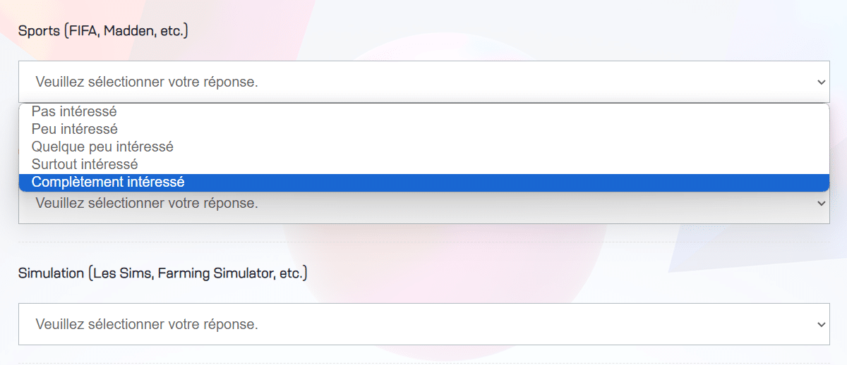Click the chevron of the partly covered dropdown
The image size is (847, 365).
[821, 203]
